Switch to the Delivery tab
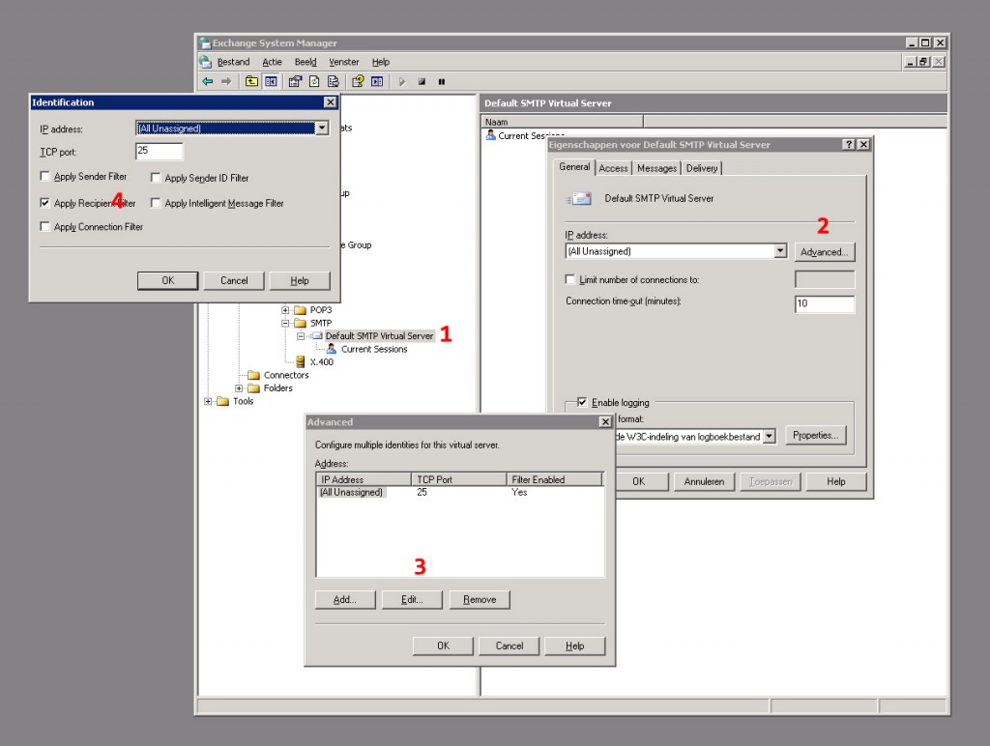The width and height of the screenshot is (990, 746). [702, 168]
